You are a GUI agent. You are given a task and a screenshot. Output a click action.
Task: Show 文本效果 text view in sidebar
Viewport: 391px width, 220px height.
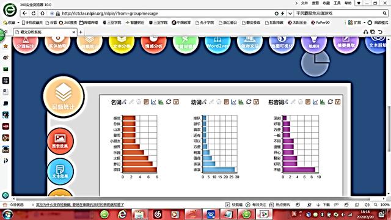pyautogui.click(x=60, y=171)
